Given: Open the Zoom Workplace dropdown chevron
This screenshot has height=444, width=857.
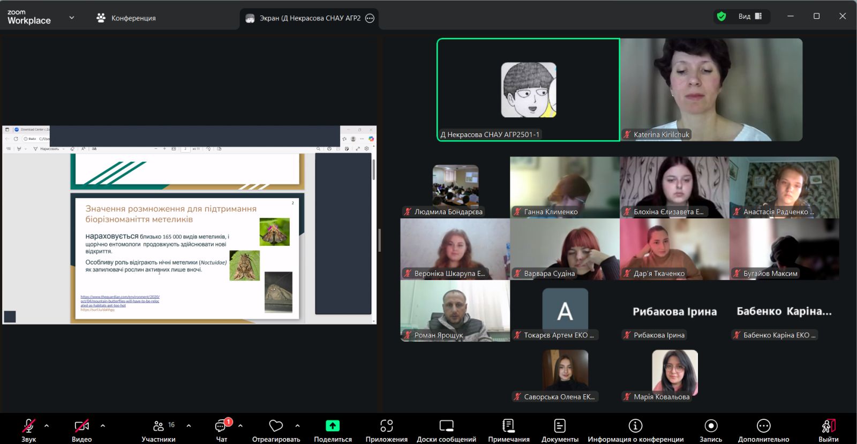Looking at the screenshot, I should click(72, 18).
